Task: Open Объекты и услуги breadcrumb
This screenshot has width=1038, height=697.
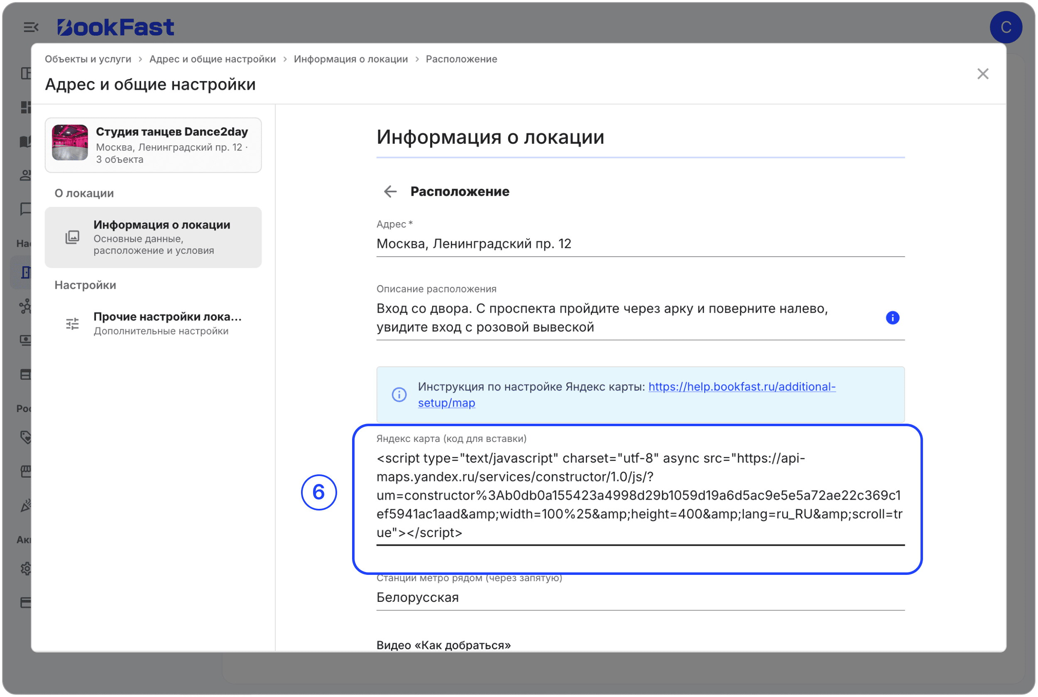Action: pos(88,59)
